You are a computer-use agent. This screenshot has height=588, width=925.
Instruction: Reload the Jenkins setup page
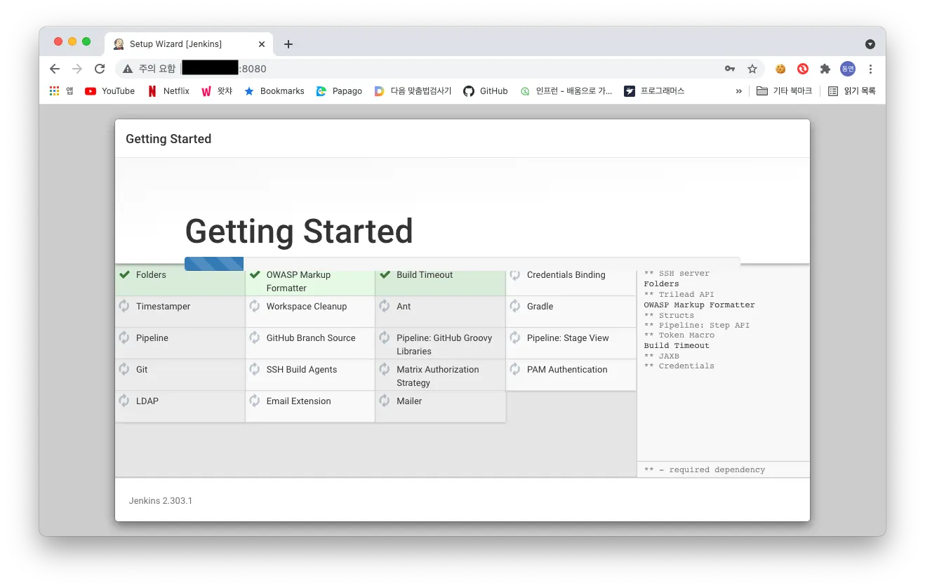click(100, 69)
